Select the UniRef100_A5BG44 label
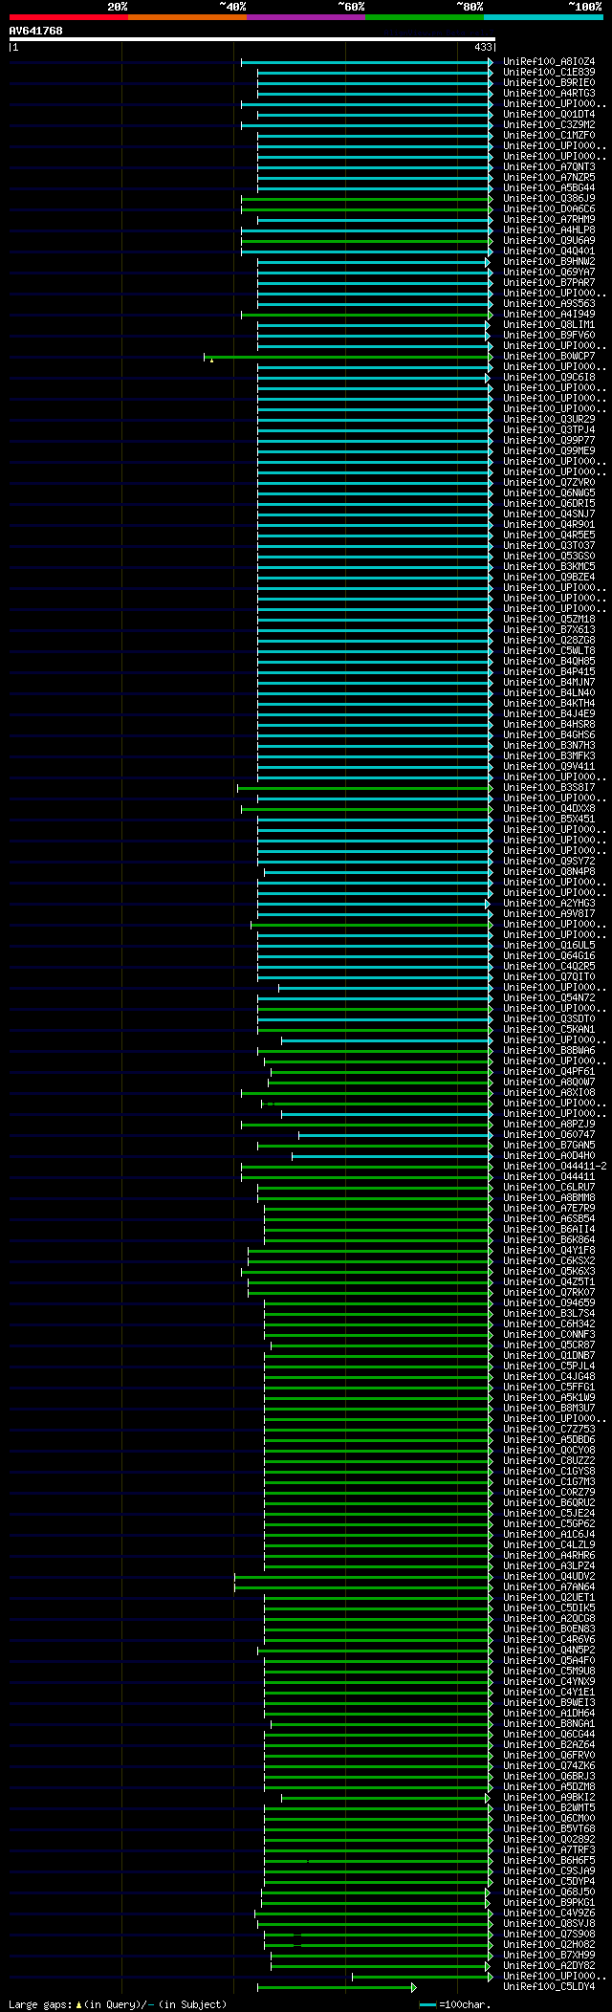The width and height of the screenshot is (612, 2012). 549,188
